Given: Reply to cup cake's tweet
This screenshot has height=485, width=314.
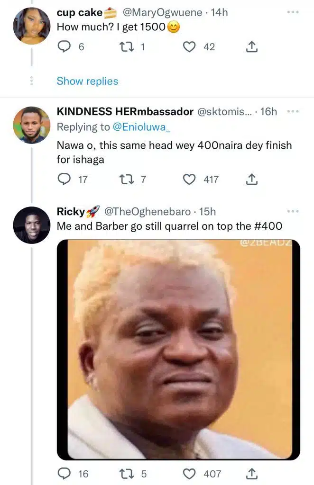Looking at the screenshot, I should point(64,46).
